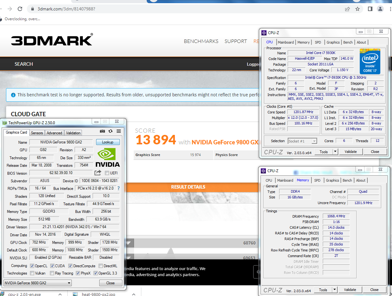Expand the 60760 result row
This screenshot has height=296, width=392.
(x=129, y=243)
